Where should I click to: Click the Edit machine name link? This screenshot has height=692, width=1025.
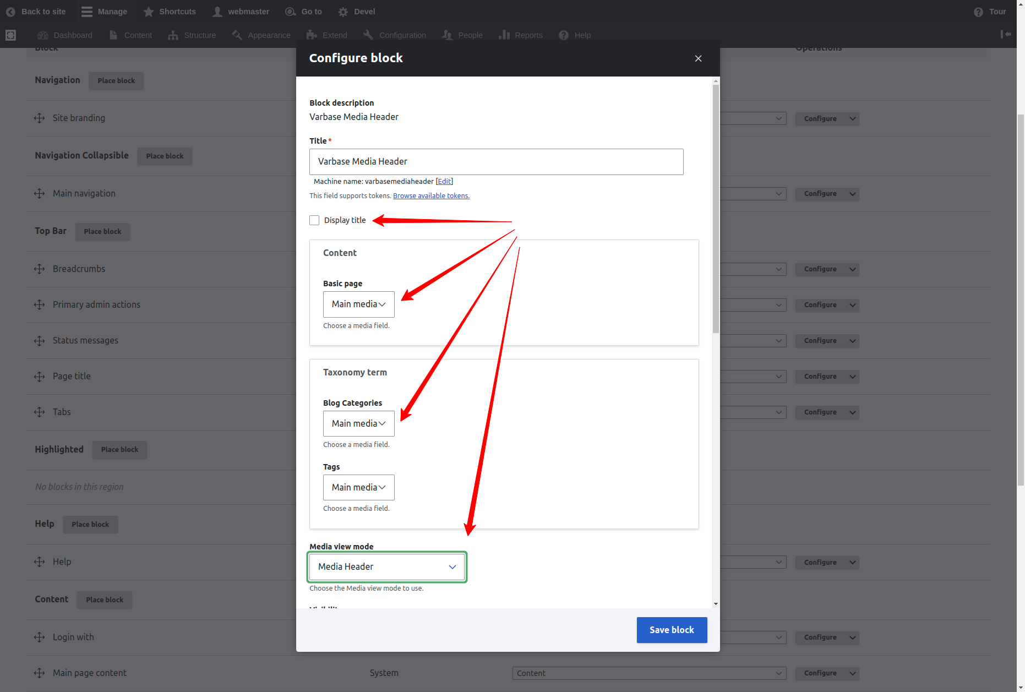444,182
